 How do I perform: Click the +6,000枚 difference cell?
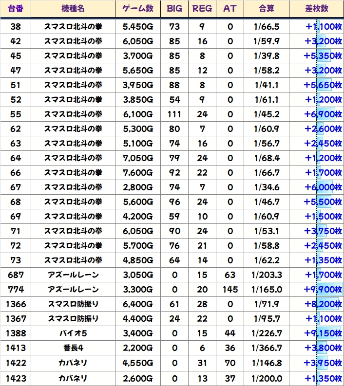316,187
